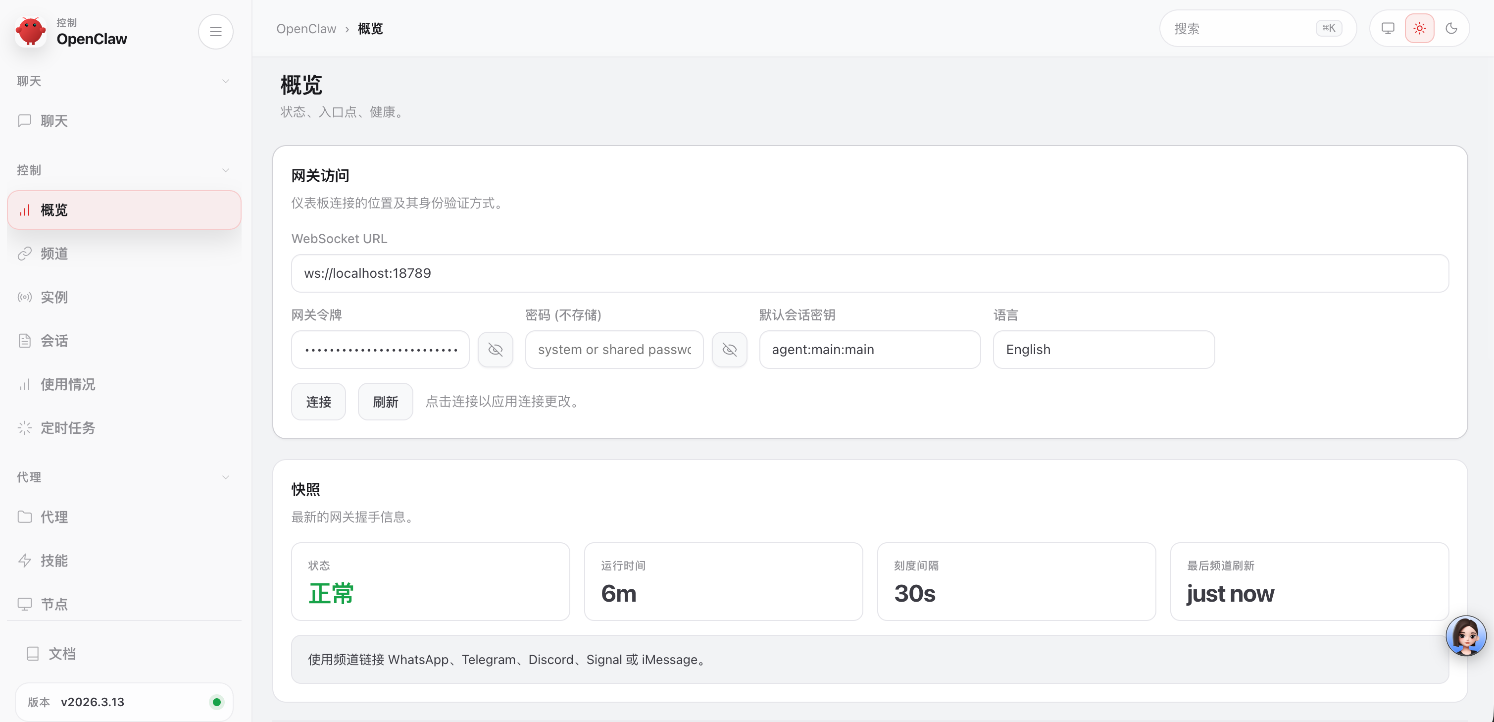This screenshot has width=1494, height=722.
Task: Collapse sidebar with hamburger menu icon
Action: pyautogui.click(x=215, y=31)
